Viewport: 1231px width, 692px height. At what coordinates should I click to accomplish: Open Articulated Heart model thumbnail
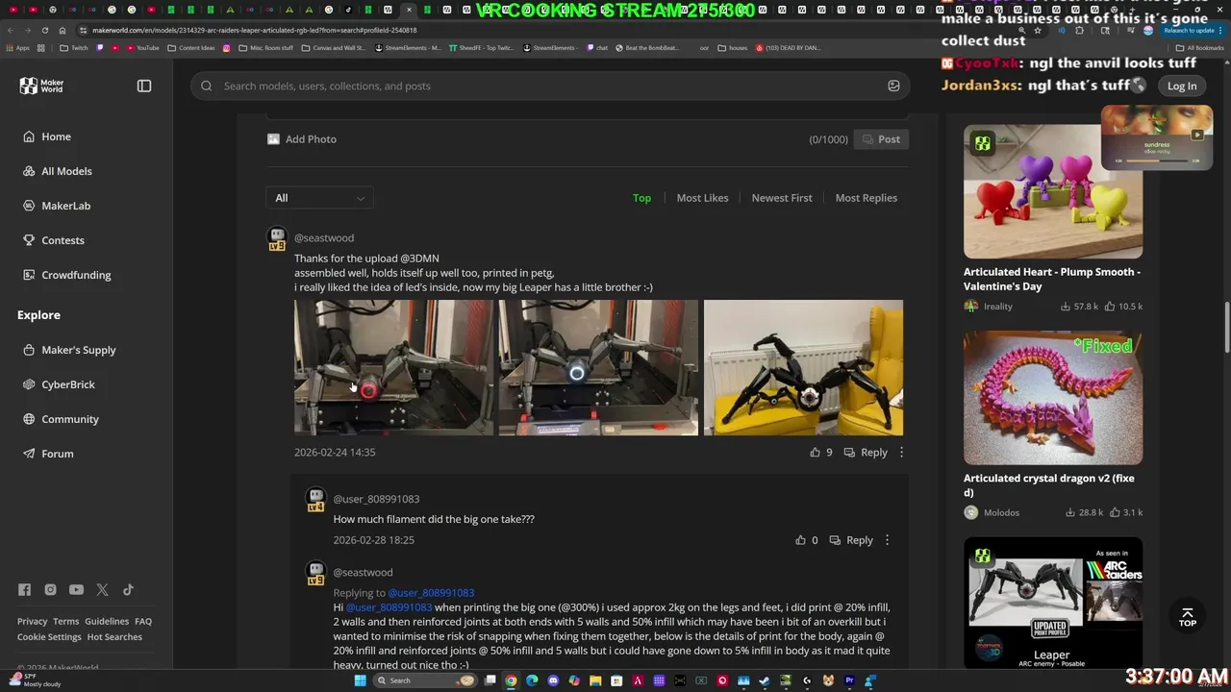point(1053,190)
